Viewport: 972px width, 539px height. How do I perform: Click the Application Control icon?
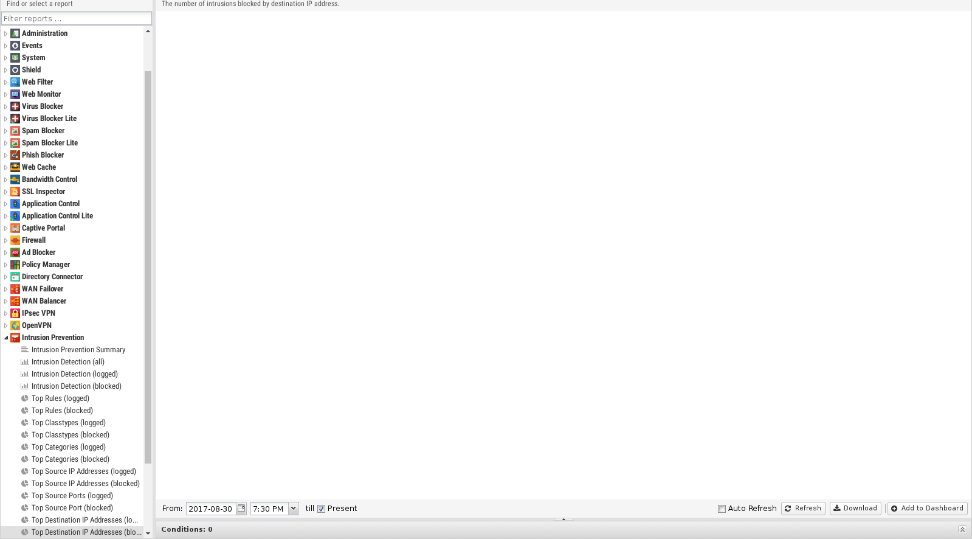coord(15,204)
